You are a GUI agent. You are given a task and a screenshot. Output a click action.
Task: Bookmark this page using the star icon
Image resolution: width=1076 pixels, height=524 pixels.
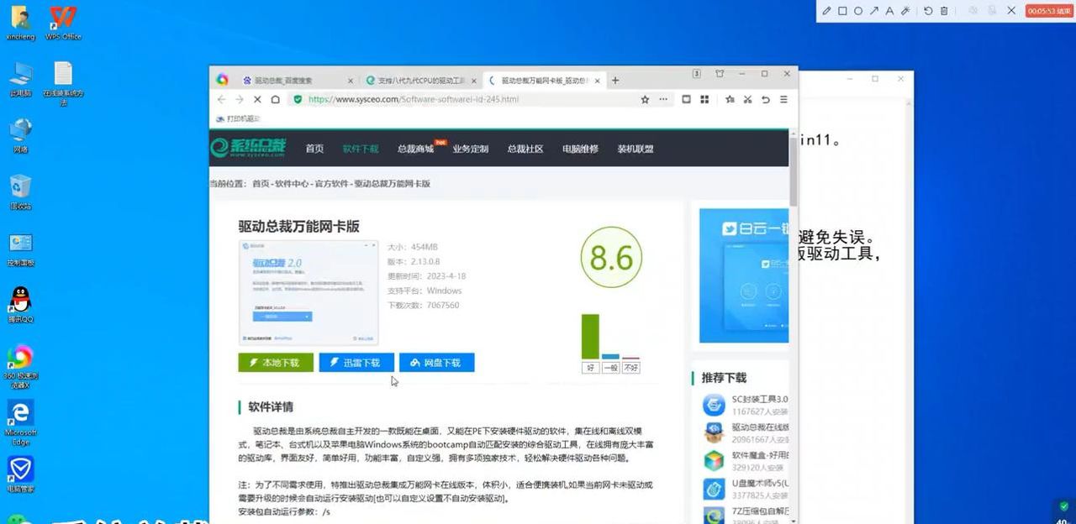point(645,99)
